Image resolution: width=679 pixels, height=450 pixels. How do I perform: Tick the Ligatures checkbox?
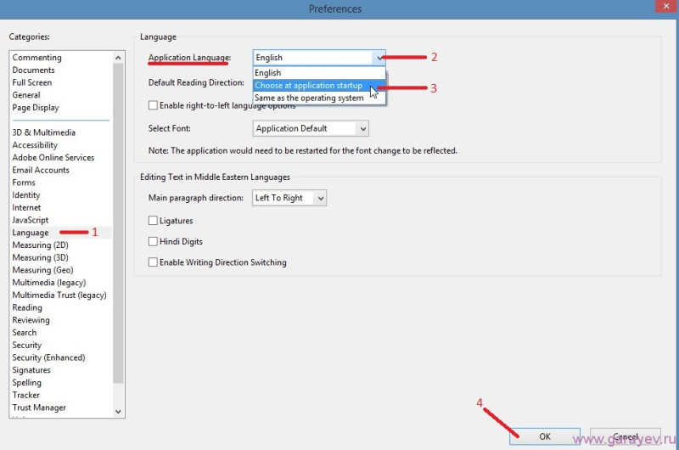[x=153, y=221]
